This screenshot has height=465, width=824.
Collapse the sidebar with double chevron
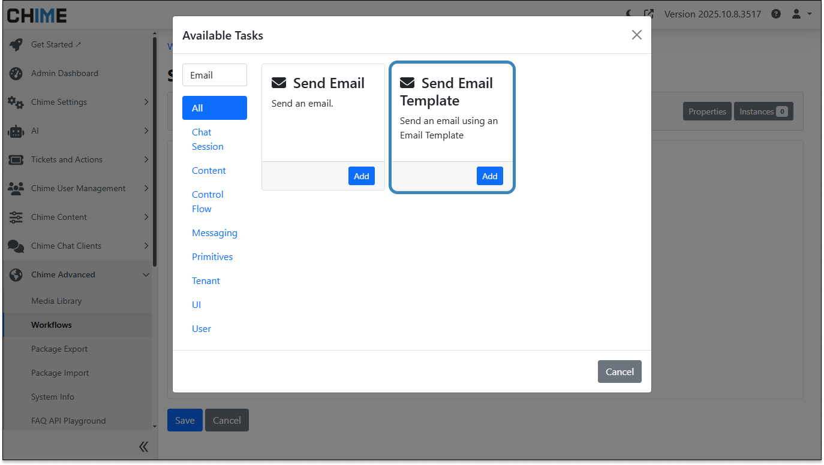tap(143, 446)
